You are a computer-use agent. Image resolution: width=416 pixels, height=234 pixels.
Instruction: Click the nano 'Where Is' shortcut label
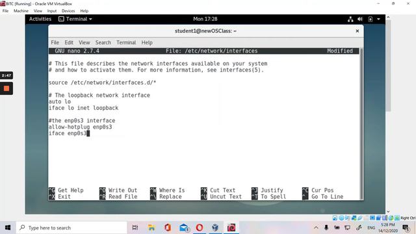click(x=172, y=190)
